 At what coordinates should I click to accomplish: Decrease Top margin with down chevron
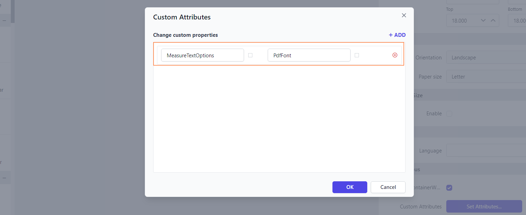point(483,20)
